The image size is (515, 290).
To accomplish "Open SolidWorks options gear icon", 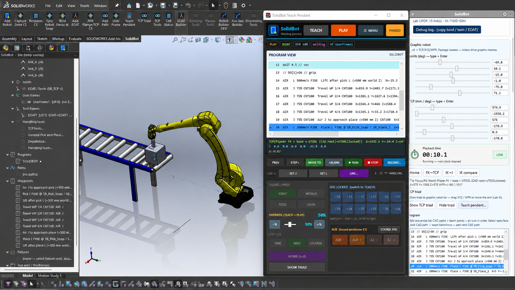I will coord(243,6).
